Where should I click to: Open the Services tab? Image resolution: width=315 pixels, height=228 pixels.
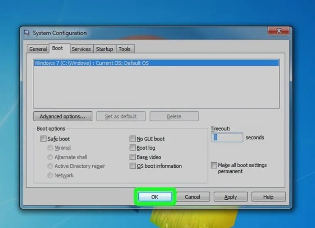[81, 49]
